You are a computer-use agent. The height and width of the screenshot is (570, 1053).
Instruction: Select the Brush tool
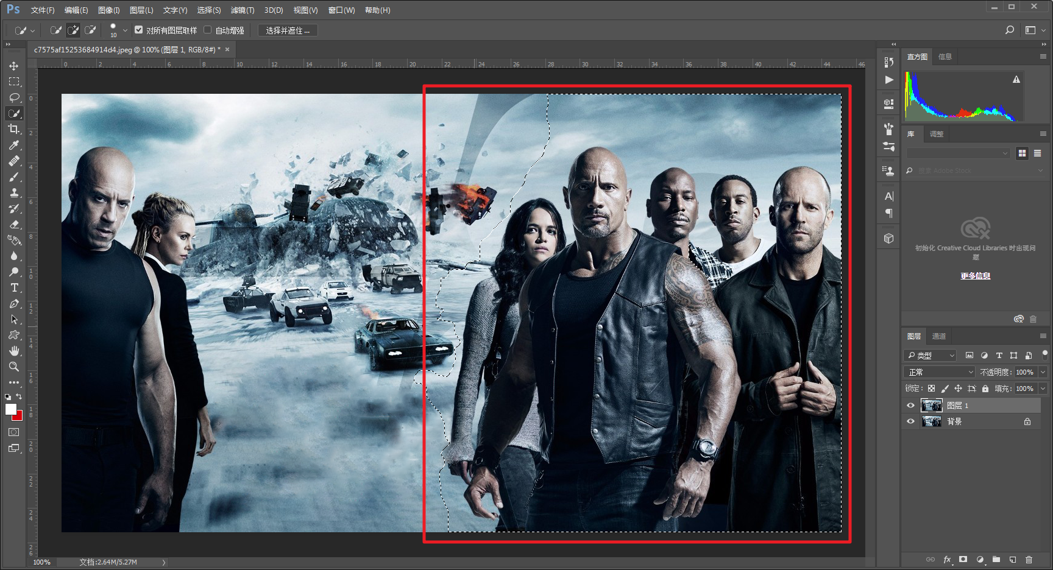(14, 177)
